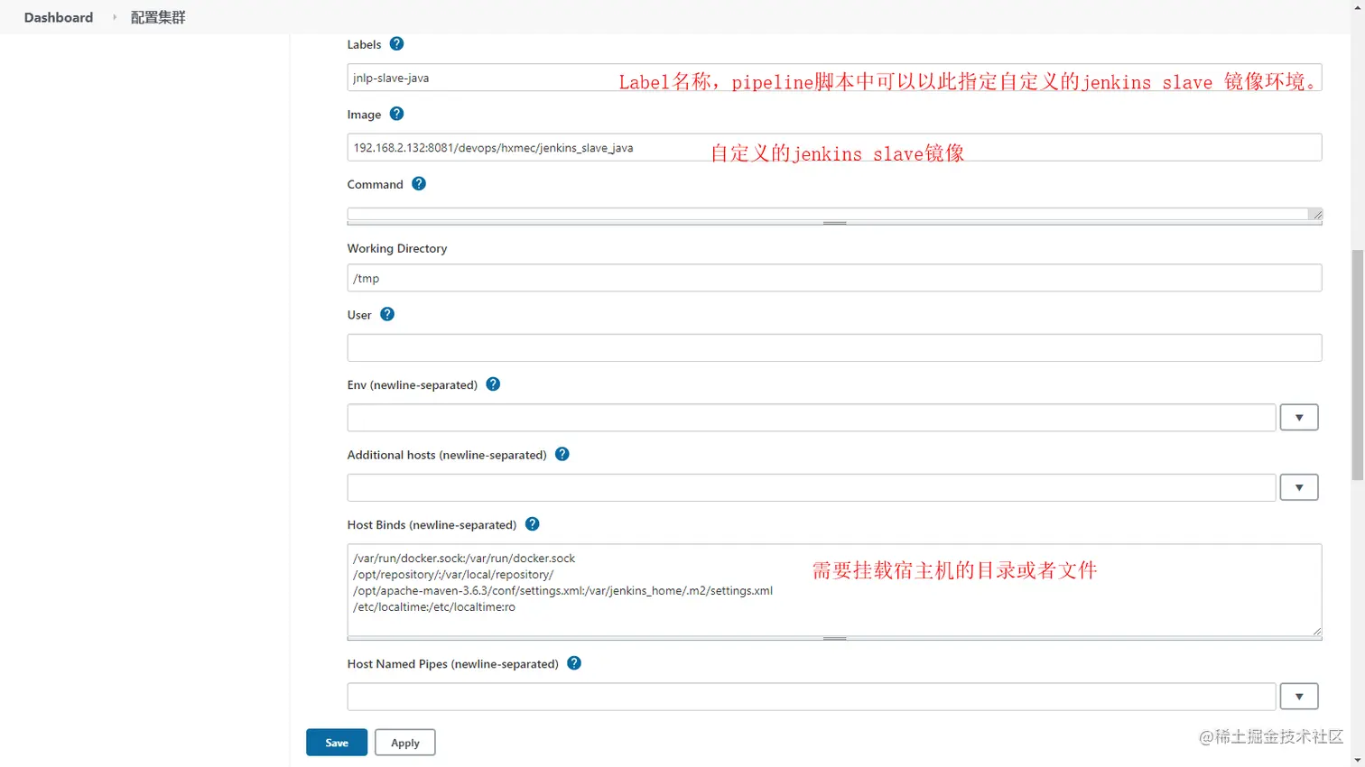This screenshot has width=1365, height=767.
Task: Click the Command textarea resize grip
Action: pos(1317,215)
